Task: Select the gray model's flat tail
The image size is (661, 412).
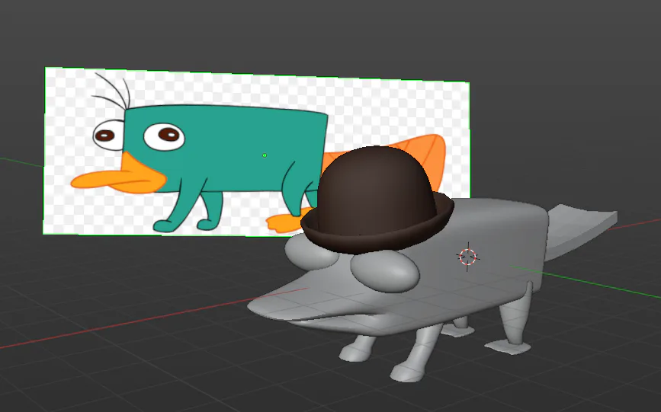Action: 579,229
